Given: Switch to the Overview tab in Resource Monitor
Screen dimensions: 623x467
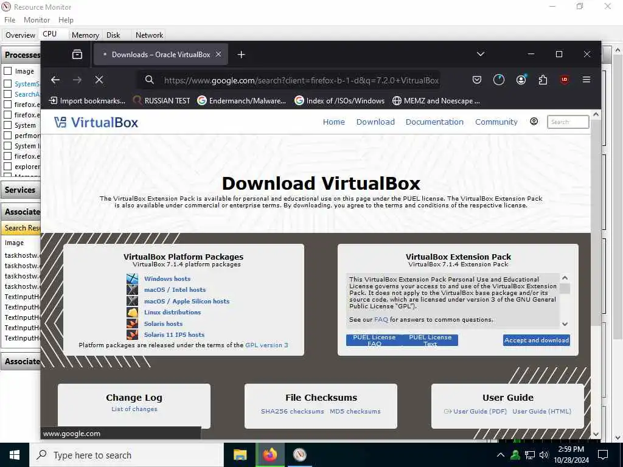Looking at the screenshot, I should [20, 35].
